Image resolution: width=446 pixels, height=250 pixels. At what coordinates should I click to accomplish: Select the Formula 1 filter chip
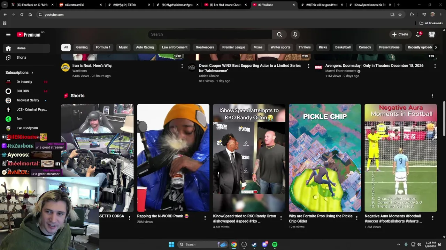103,47
